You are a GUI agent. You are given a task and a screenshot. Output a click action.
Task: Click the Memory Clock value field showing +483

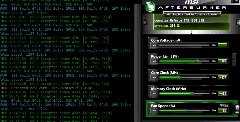coord(222,94)
